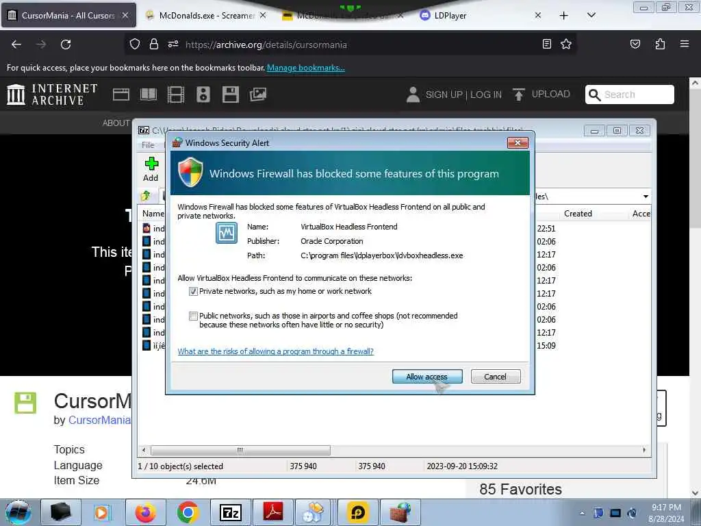
Task: Click Cancel in the Security Alert dialog
Action: 496,377
